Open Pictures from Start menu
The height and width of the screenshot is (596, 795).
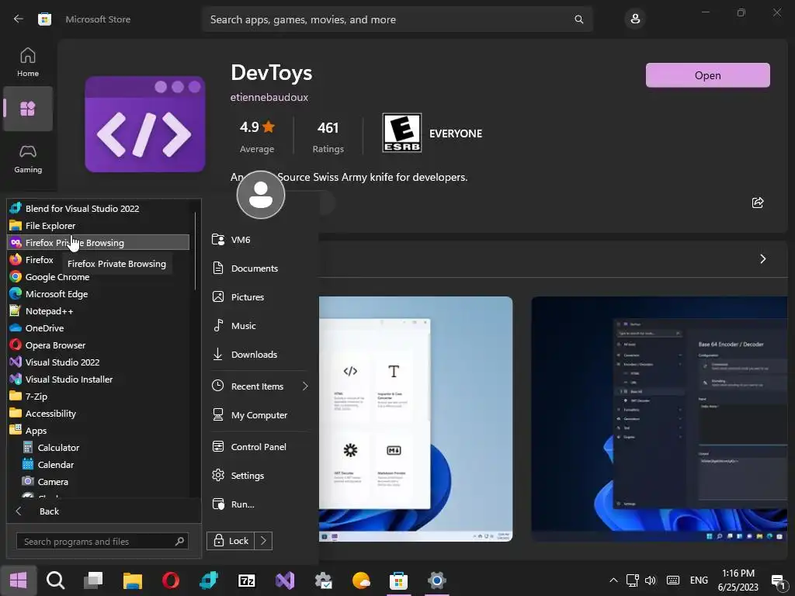click(259, 297)
